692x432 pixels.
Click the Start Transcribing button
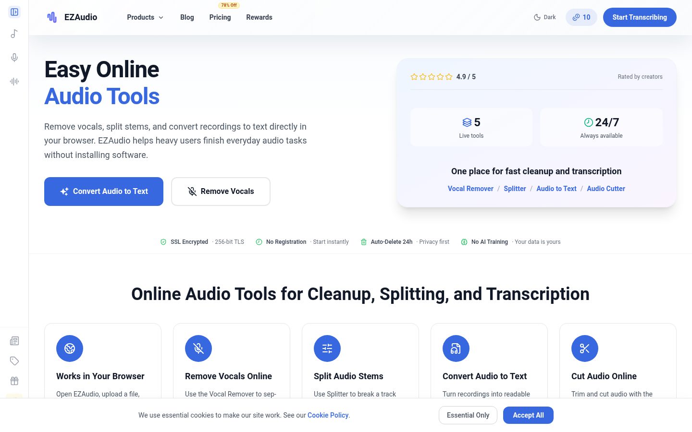(640, 17)
